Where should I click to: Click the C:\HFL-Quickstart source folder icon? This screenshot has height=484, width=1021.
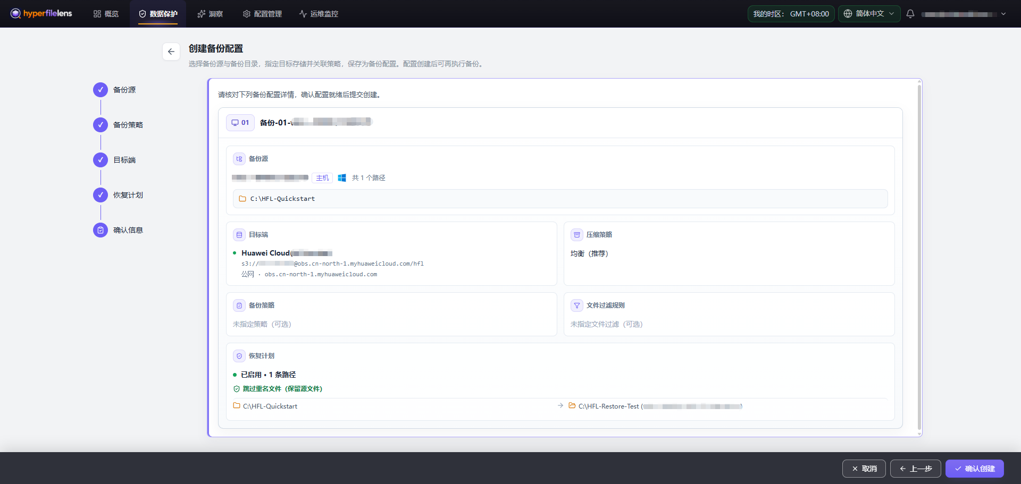point(242,199)
